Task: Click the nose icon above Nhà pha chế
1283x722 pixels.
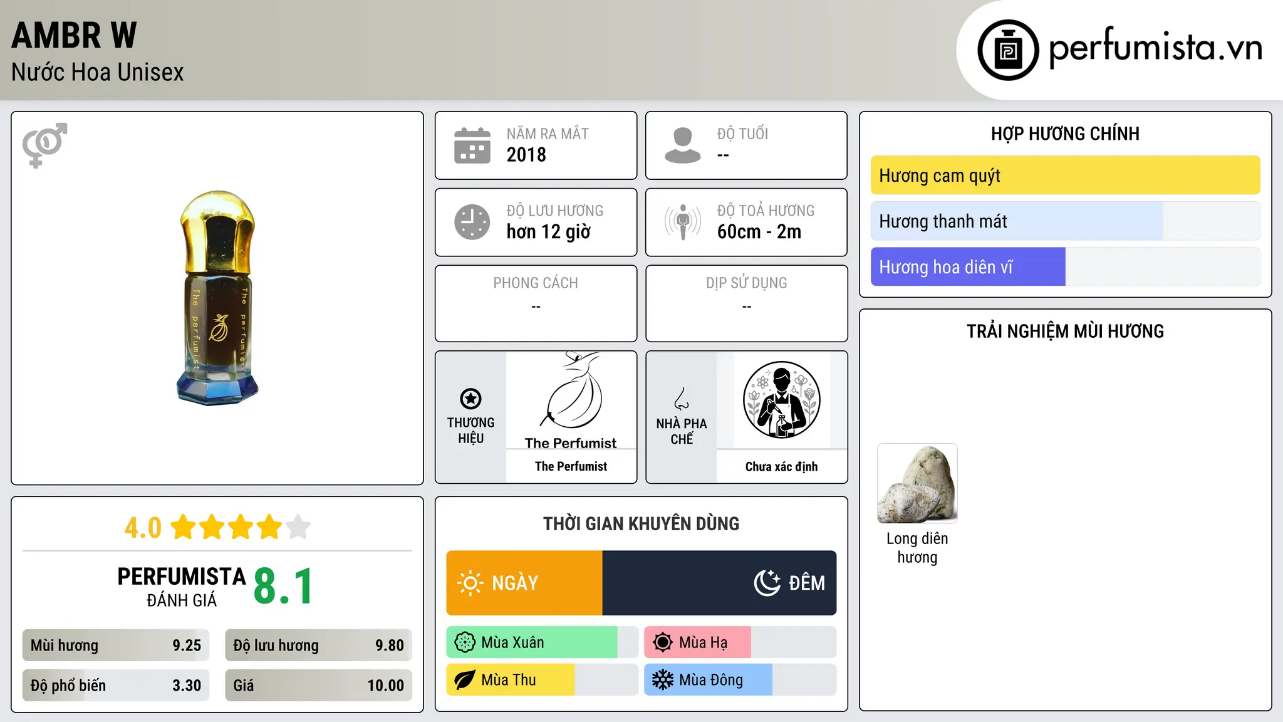Action: pyautogui.click(x=682, y=399)
